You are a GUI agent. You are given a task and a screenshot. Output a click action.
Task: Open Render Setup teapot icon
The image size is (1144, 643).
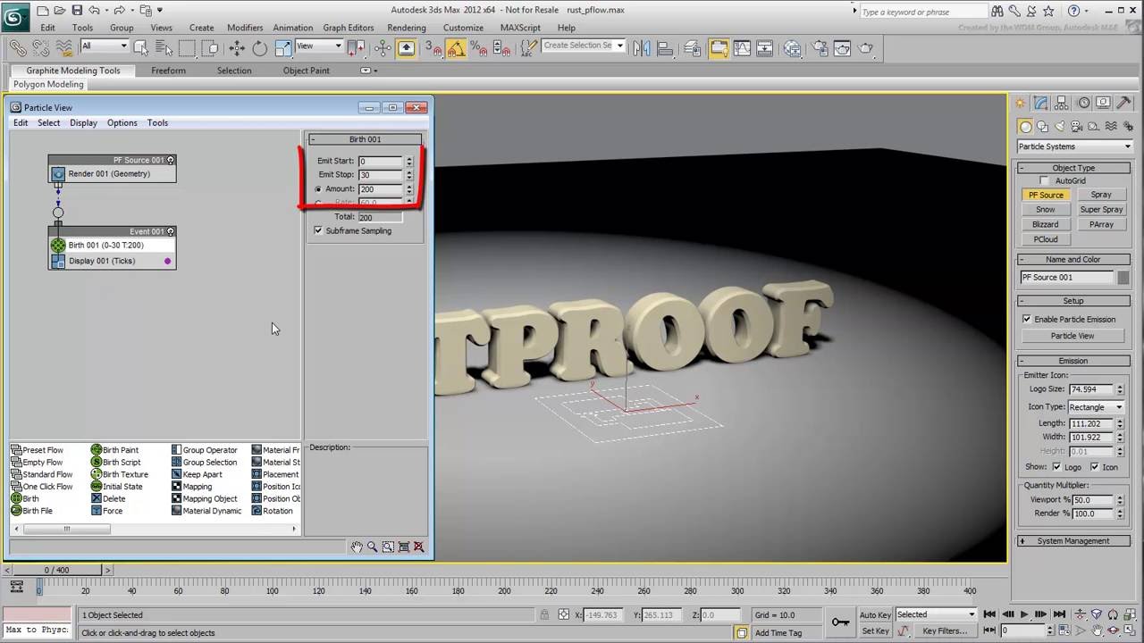[x=819, y=48]
